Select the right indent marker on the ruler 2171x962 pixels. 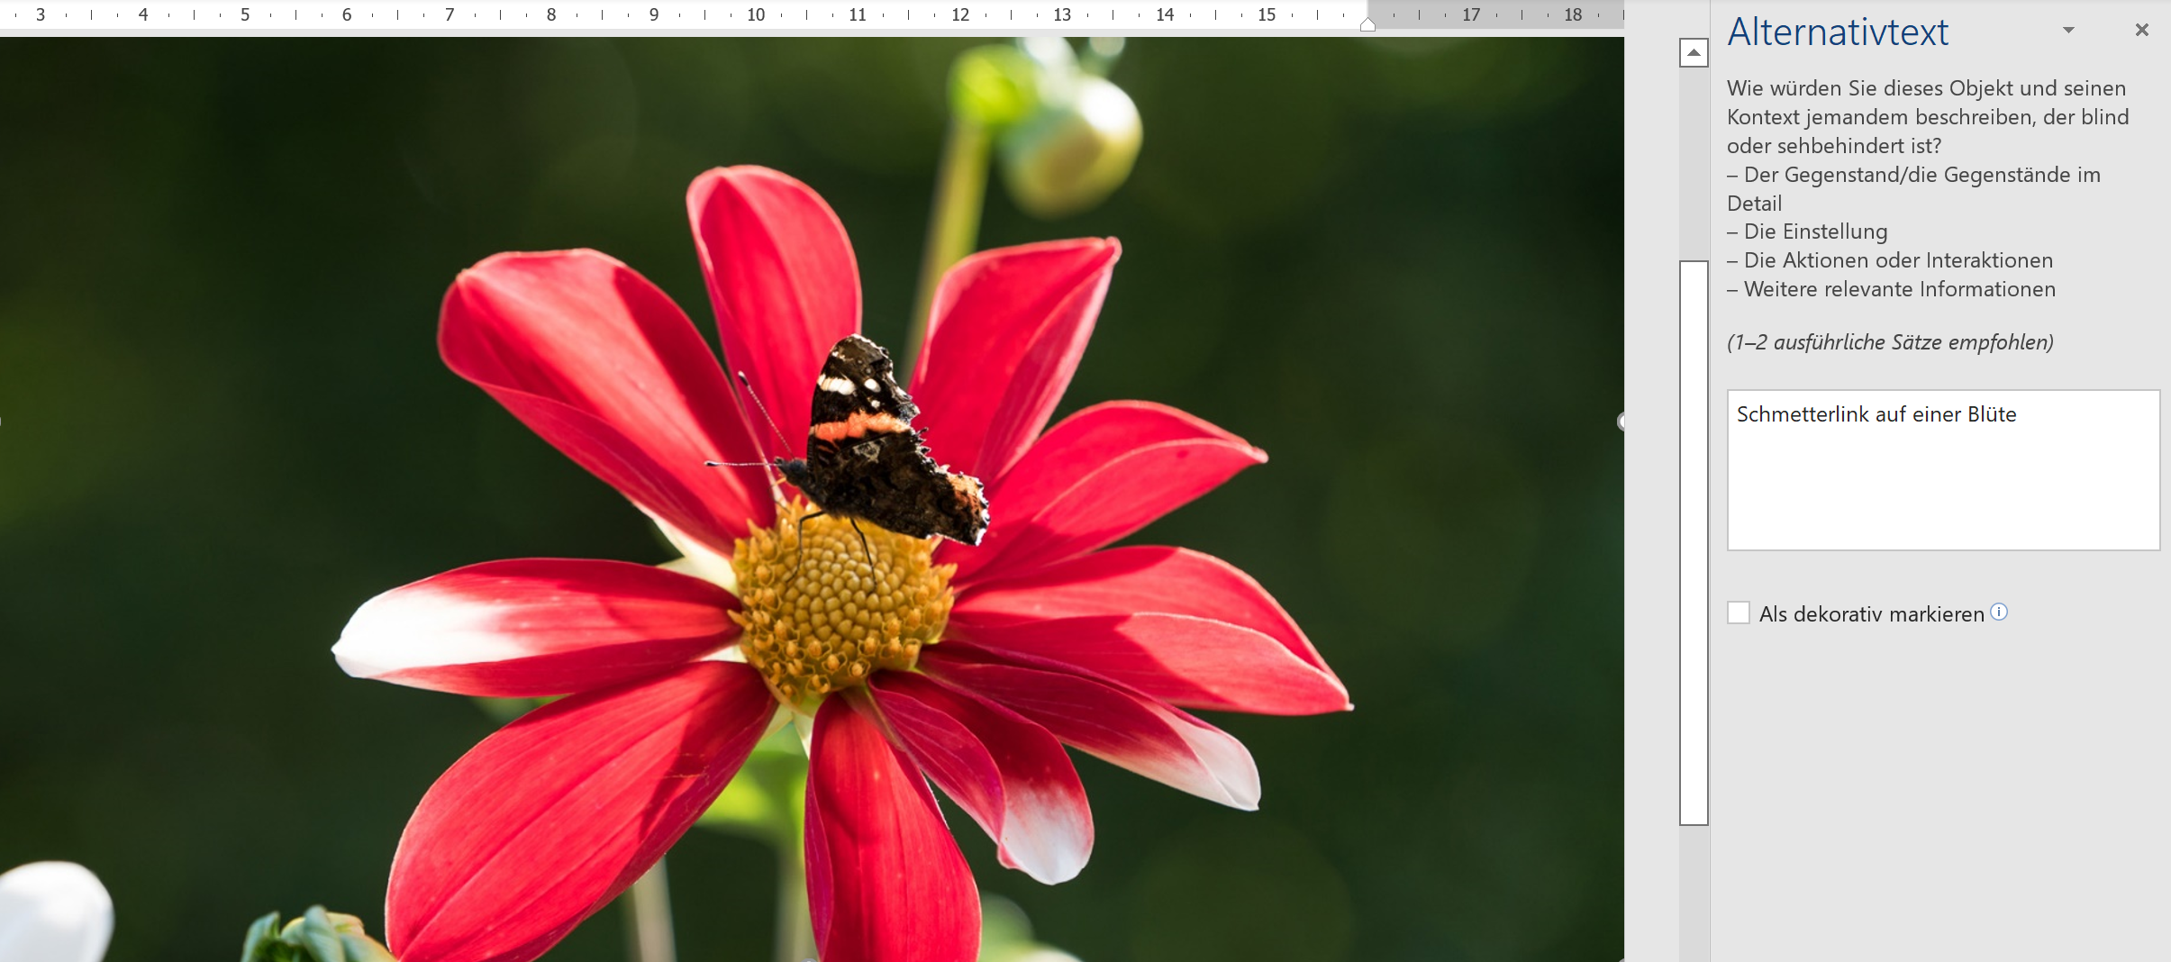pos(1367,25)
